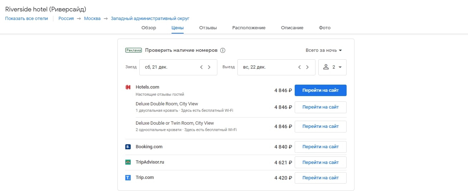Click Перейти на сайт for TripAdvisor.ru
The width and height of the screenshot is (468, 195).
click(320, 162)
